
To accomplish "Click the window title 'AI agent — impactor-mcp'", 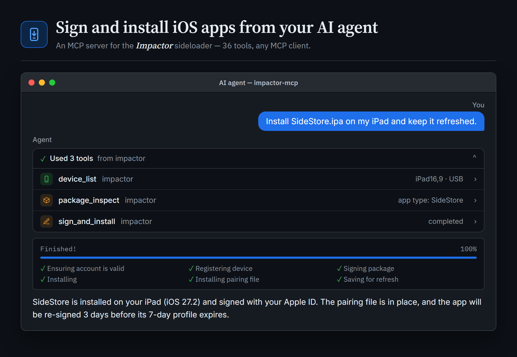I will [258, 83].
